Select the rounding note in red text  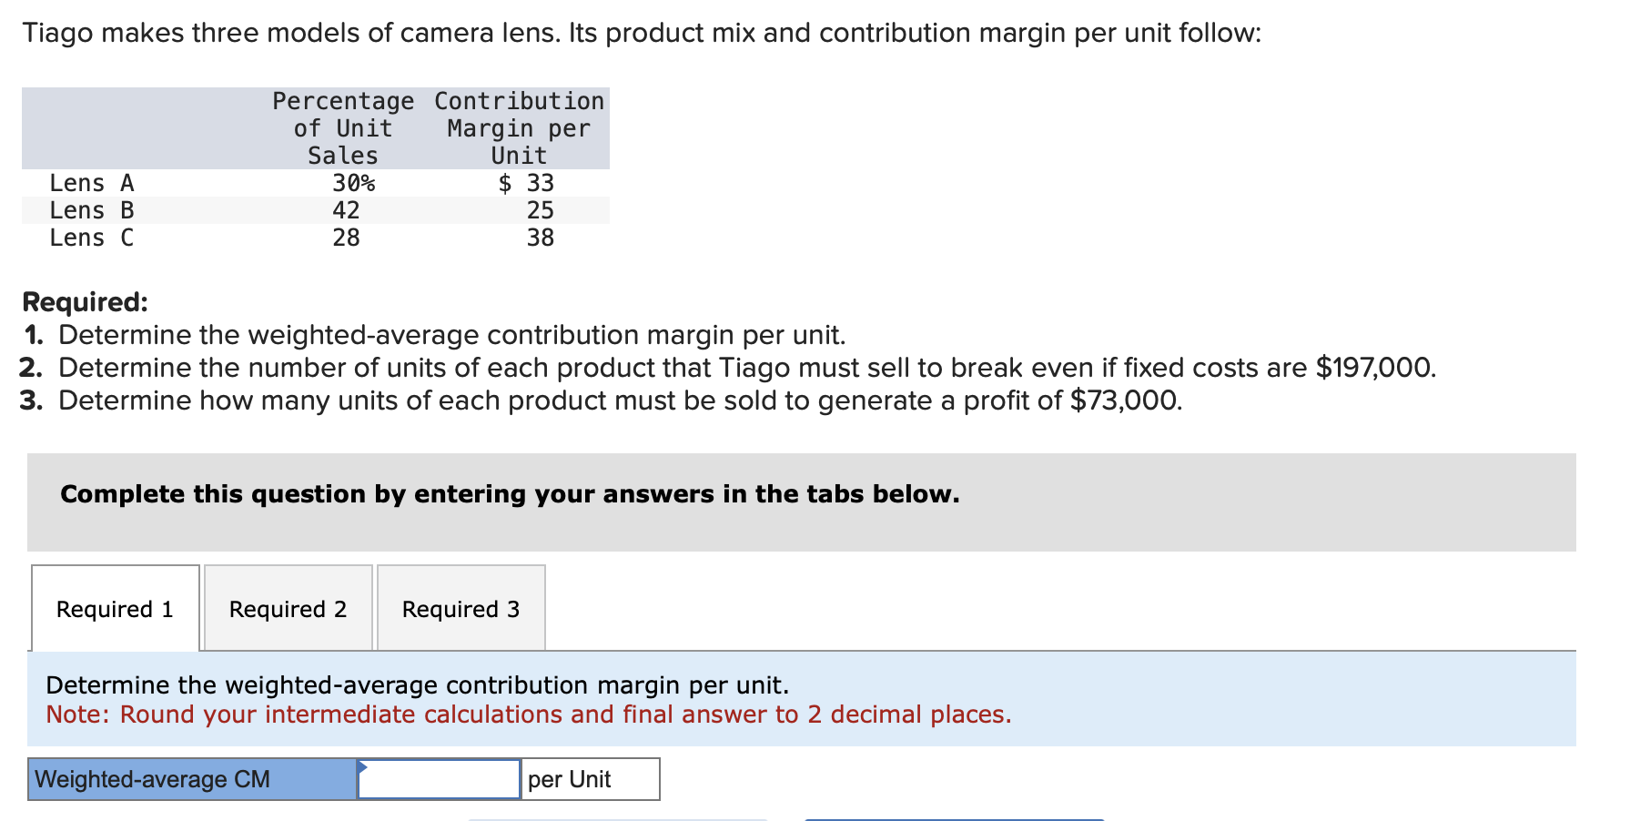pos(528,715)
